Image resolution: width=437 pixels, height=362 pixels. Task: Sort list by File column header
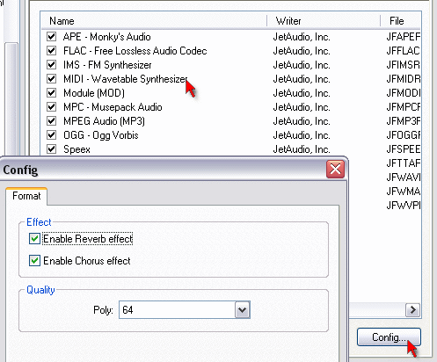click(401, 21)
